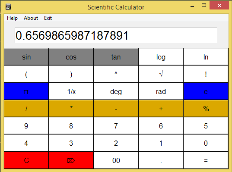The height and width of the screenshot is (172, 232).
Task: Select the Exit menu item
Action: coord(48,18)
